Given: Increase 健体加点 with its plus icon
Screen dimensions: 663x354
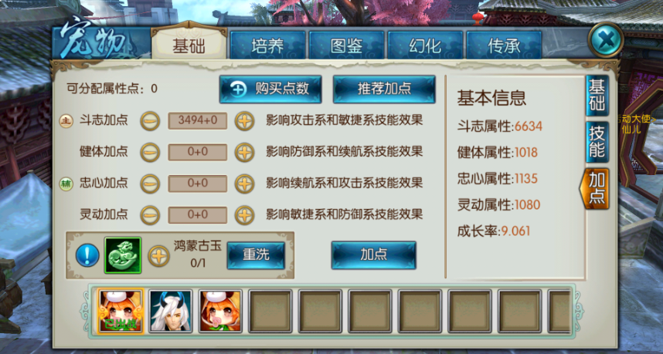Looking at the screenshot, I should [244, 152].
